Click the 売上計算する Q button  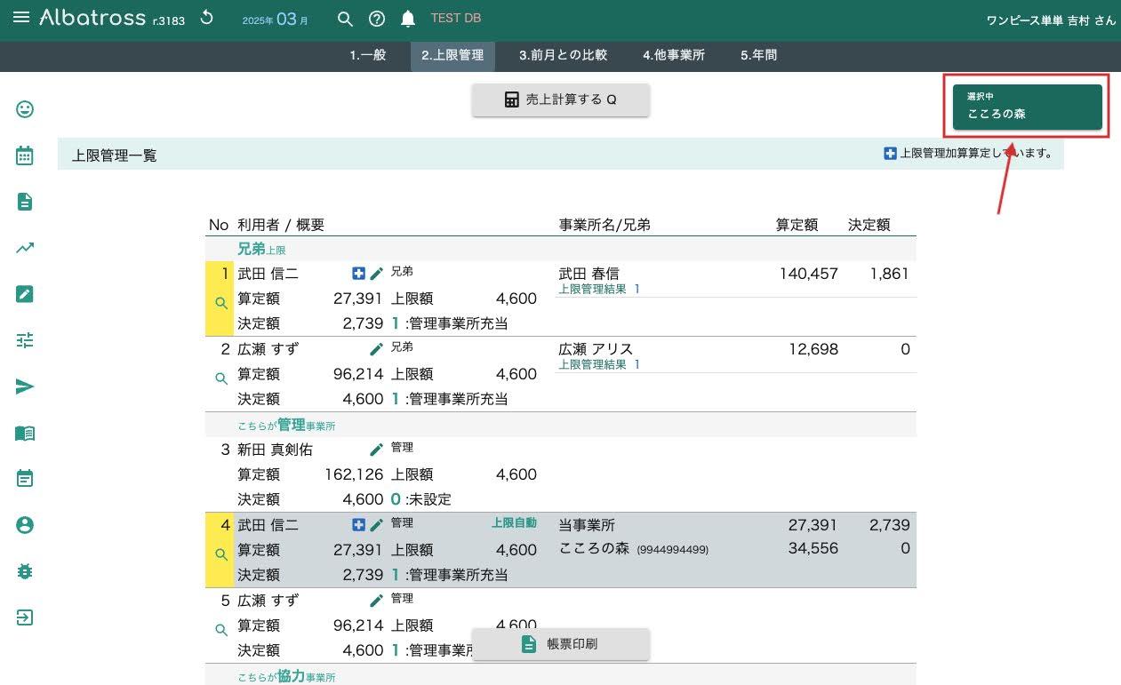[x=561, y=100]
